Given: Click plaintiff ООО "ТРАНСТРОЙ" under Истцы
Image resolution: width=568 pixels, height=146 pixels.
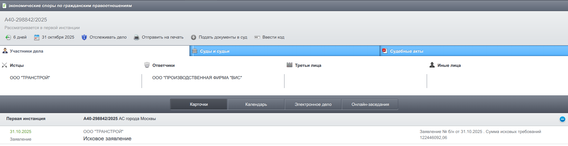Looking at the screenshot, I should [30, 78].
